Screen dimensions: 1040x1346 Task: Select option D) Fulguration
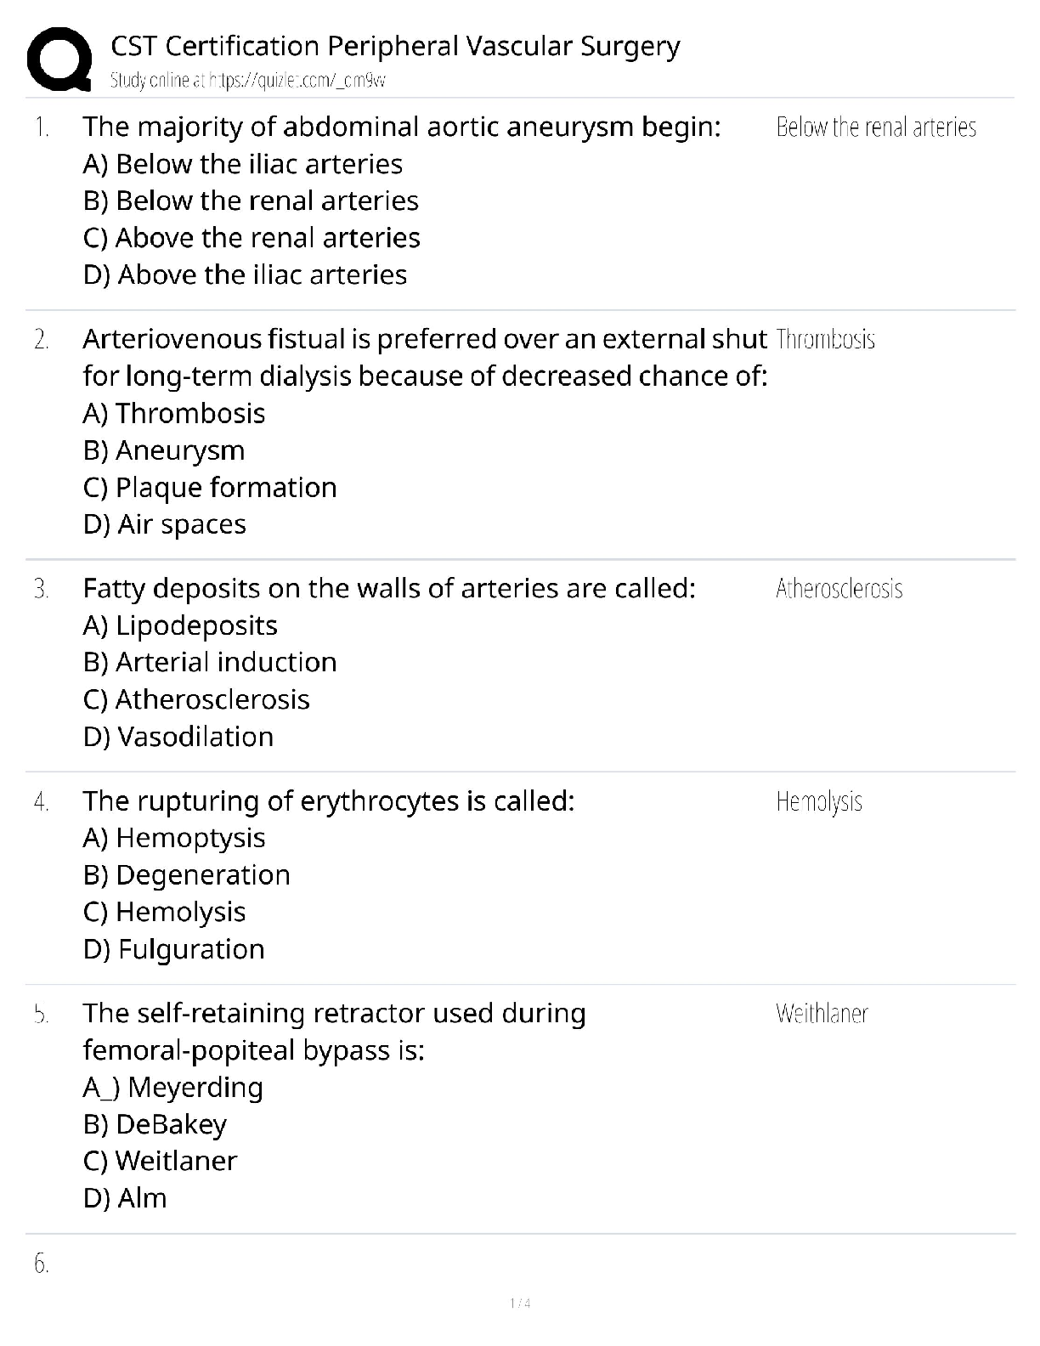[x=174, y=949]
